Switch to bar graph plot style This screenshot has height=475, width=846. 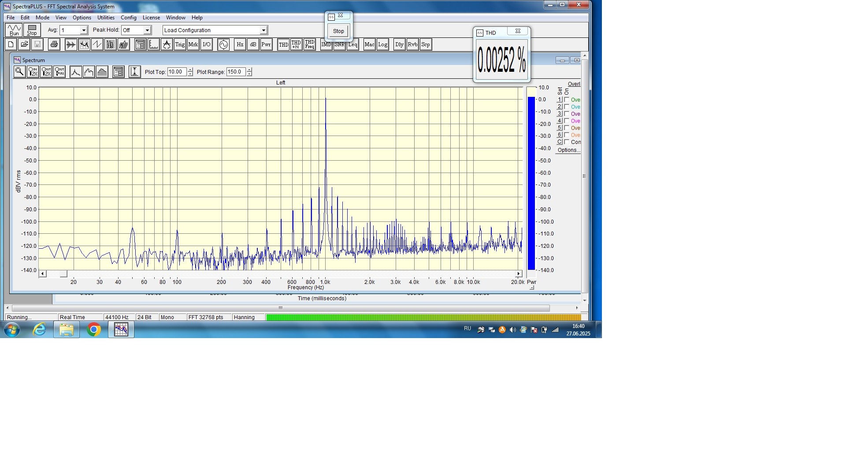pyautogui.click(x=102, y=72)
